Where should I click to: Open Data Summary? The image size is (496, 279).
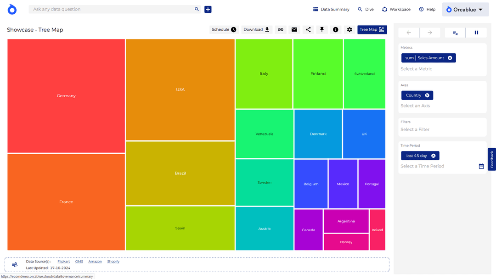tap(331, 9)
